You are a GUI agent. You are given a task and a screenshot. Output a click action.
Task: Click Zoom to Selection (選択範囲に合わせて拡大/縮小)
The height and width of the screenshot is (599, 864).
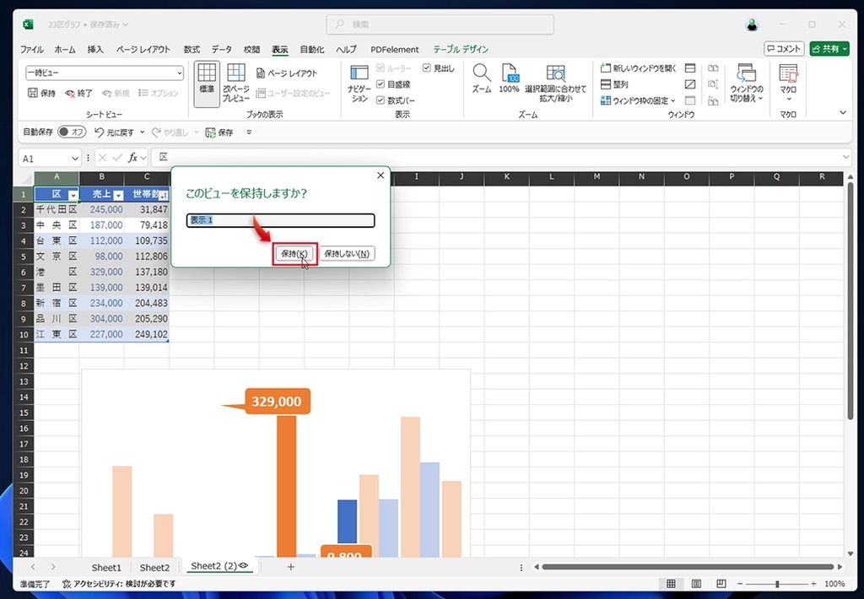(555, 83)
